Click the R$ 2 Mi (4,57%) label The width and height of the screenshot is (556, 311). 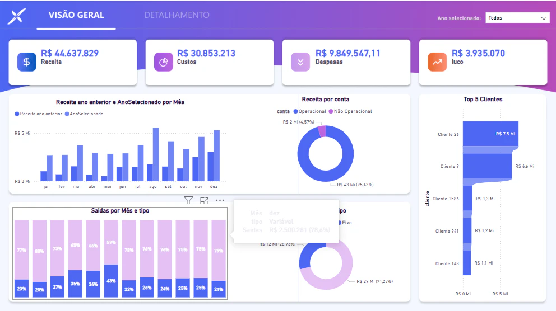point(299,122)
